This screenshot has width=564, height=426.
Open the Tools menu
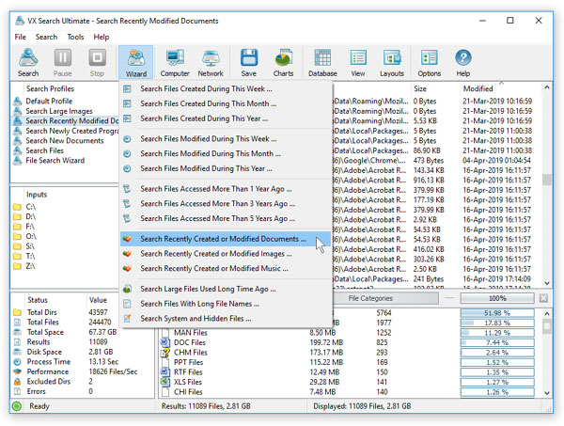pos(75,37)
